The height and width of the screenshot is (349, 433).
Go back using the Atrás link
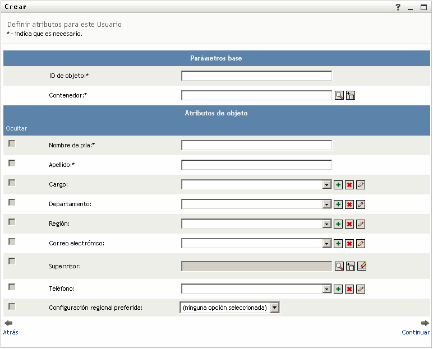[x=11, y=332]
